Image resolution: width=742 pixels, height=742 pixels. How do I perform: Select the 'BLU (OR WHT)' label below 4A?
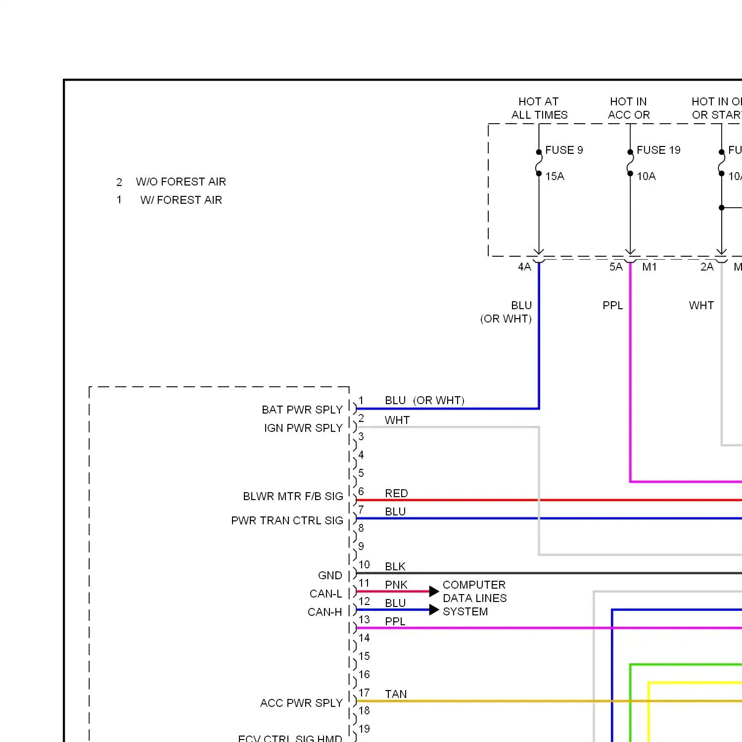pyautogui.click(x=506, y=312)
